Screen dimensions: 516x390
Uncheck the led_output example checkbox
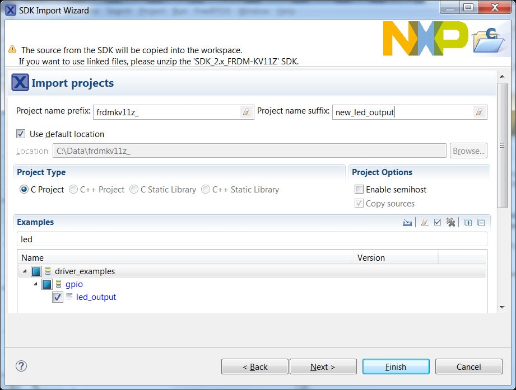[x=57, y=297]
